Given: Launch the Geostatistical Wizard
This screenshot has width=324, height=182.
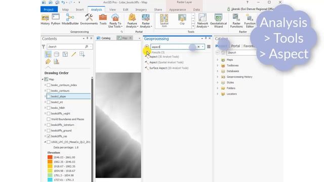Looking at the screenshot, I should (218, 21).
